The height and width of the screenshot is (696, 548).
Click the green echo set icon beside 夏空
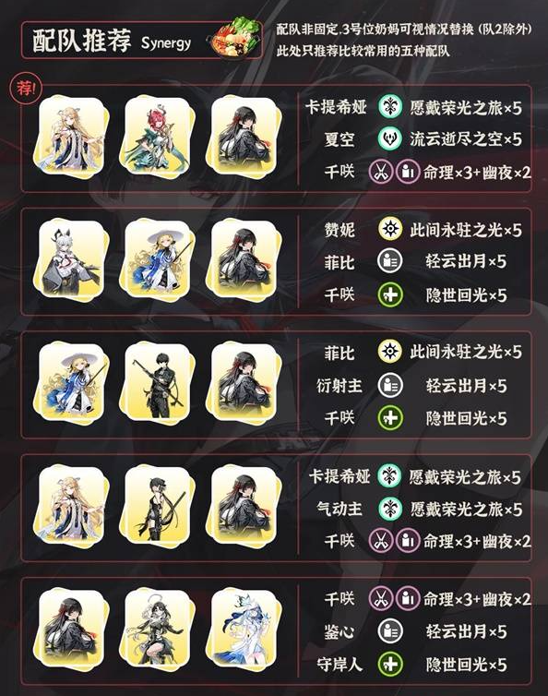tap(390, 139)
